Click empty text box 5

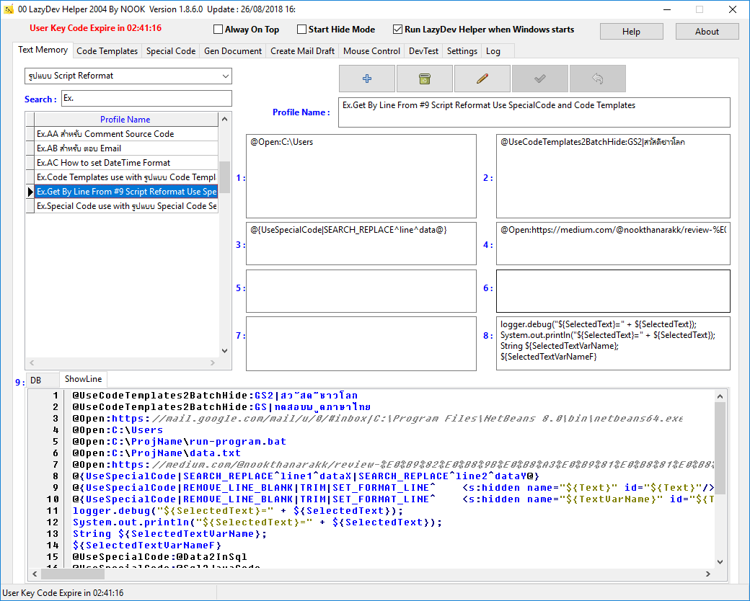361,291
